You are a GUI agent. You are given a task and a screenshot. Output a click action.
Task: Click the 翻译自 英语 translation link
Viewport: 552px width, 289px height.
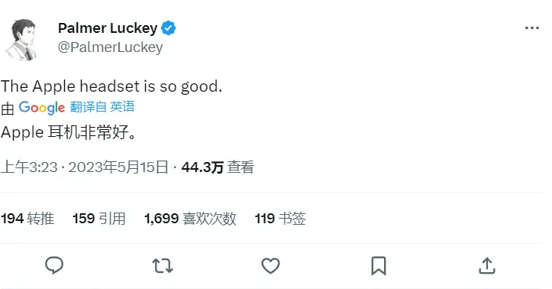(102, 107)
